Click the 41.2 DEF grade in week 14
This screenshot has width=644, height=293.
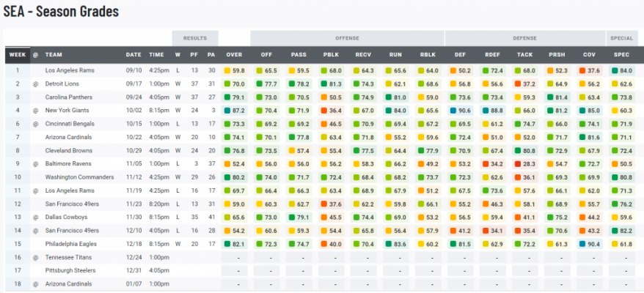coord(460,231)
